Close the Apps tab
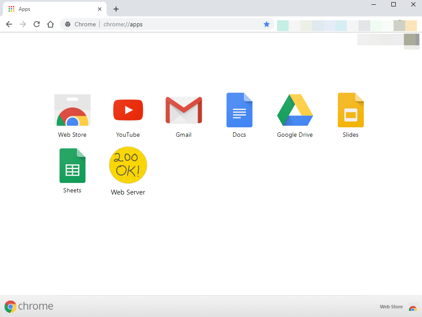 pyautogui.click(x=100, y=9)
